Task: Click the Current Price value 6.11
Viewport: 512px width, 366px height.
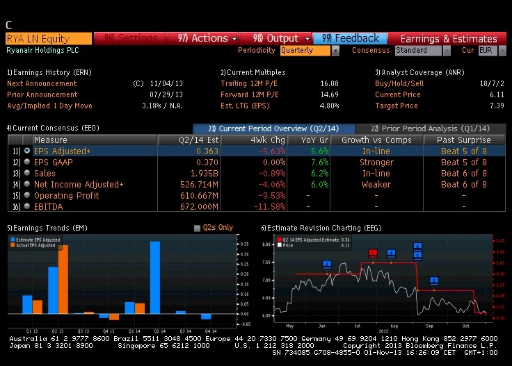Action: (x=497, y=94)
